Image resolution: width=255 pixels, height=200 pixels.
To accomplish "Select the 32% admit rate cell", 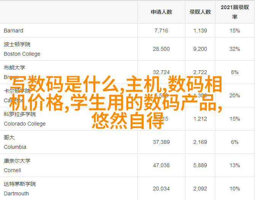I will click(x=235, y=49).
